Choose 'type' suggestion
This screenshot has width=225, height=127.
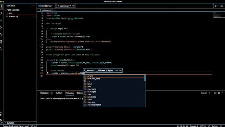pos(113,86)
